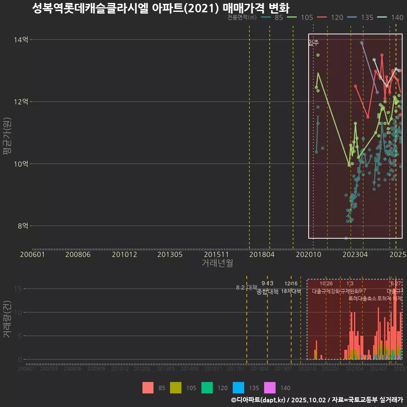Select the 9·13 종합대책 policy annotation
The width and height of the screenshot is (407, 407).
click(268, 287)
